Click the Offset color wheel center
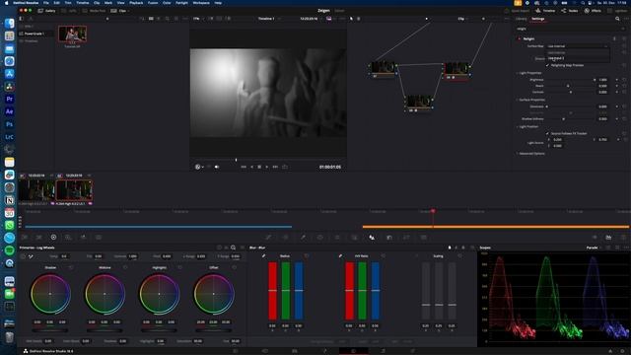 point(214,294)
